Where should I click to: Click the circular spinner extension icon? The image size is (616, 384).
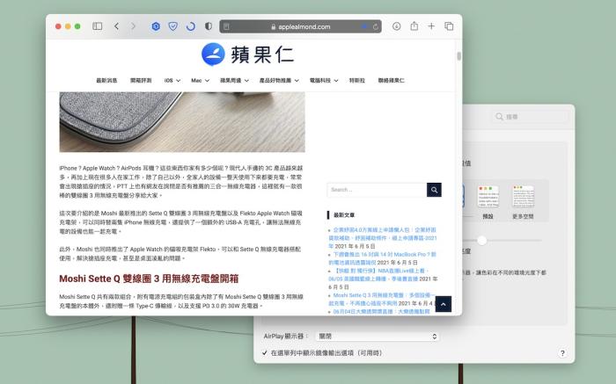pos(191,26)
